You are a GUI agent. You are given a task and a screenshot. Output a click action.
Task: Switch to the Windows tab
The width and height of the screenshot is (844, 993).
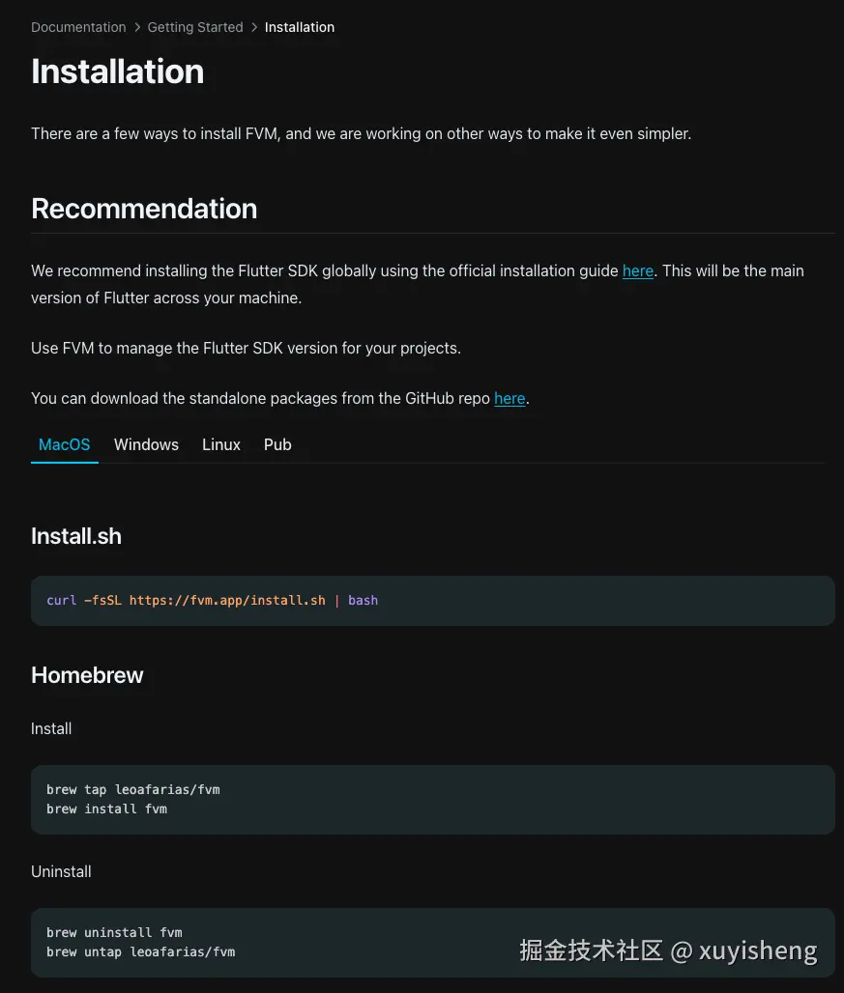tap(146, 444)
